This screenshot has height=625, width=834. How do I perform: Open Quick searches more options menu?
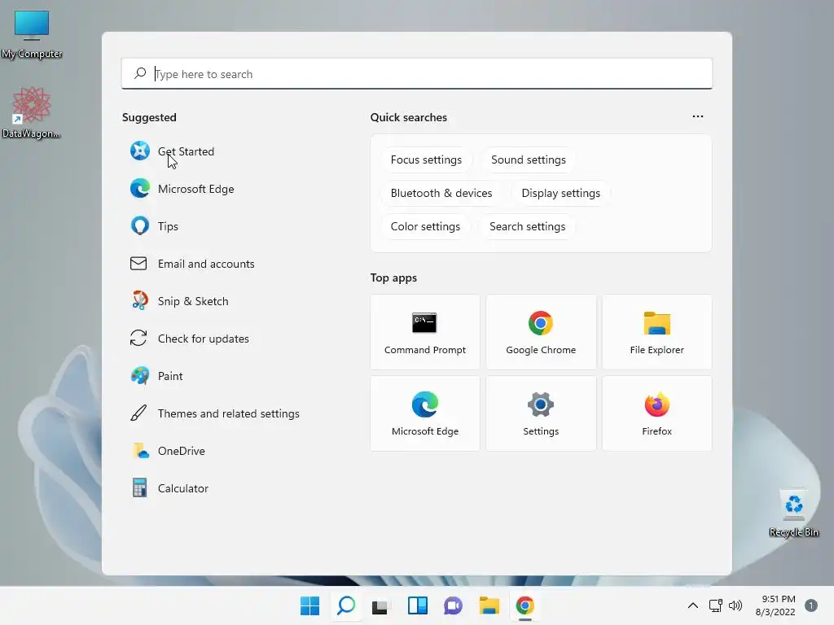click(698, 116)
